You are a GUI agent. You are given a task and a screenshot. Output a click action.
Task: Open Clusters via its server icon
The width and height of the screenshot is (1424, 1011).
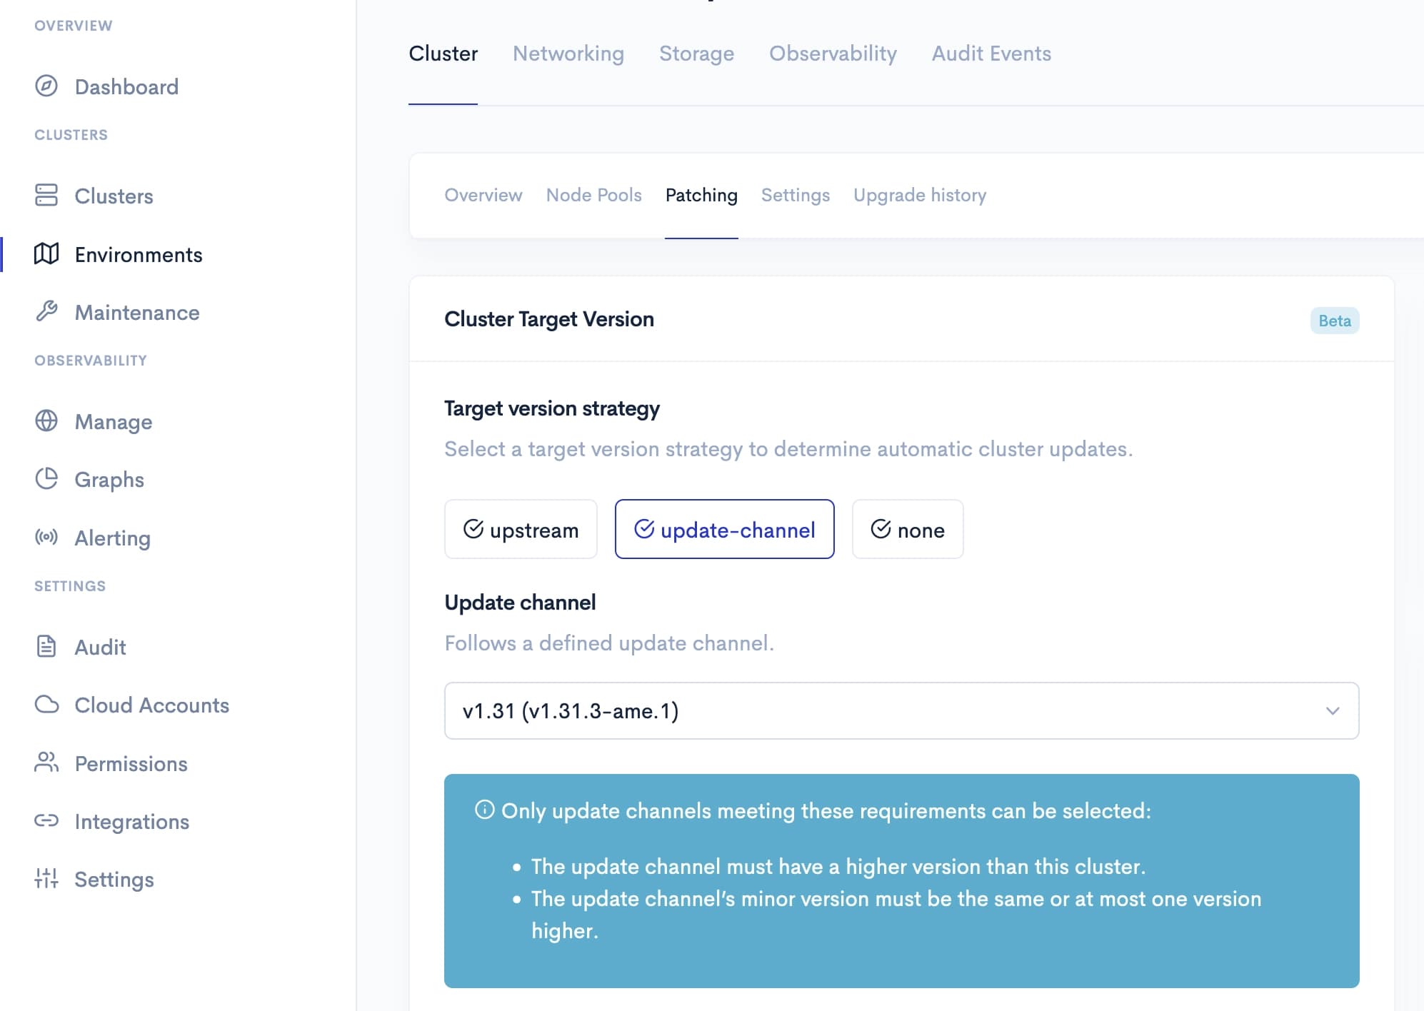click(46, 195)
